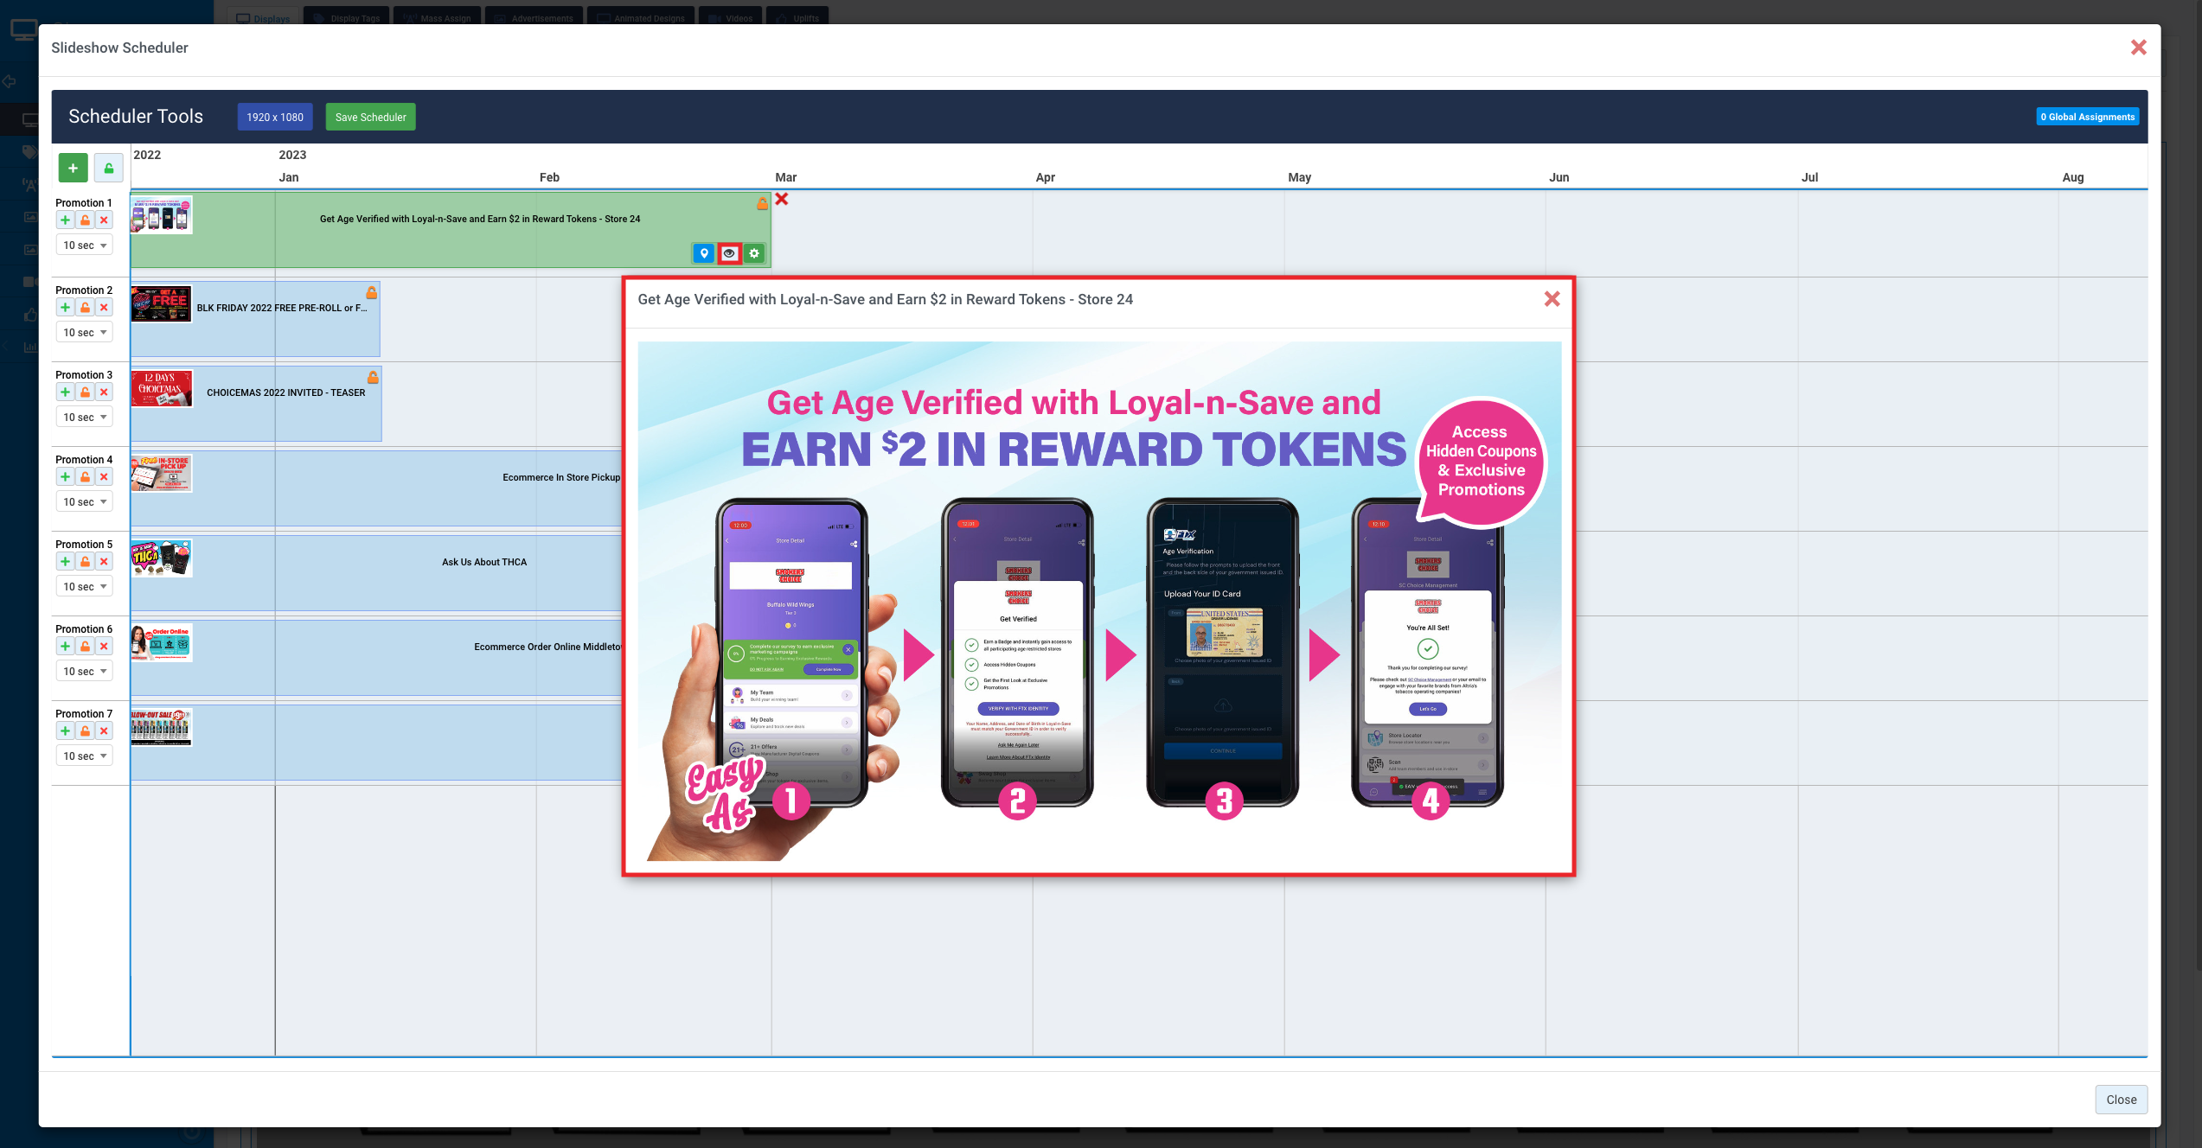Switch to Videos tab behind dialog

(731, 17)
